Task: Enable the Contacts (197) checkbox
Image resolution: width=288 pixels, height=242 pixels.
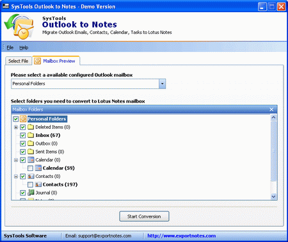Action: [30, 184]
